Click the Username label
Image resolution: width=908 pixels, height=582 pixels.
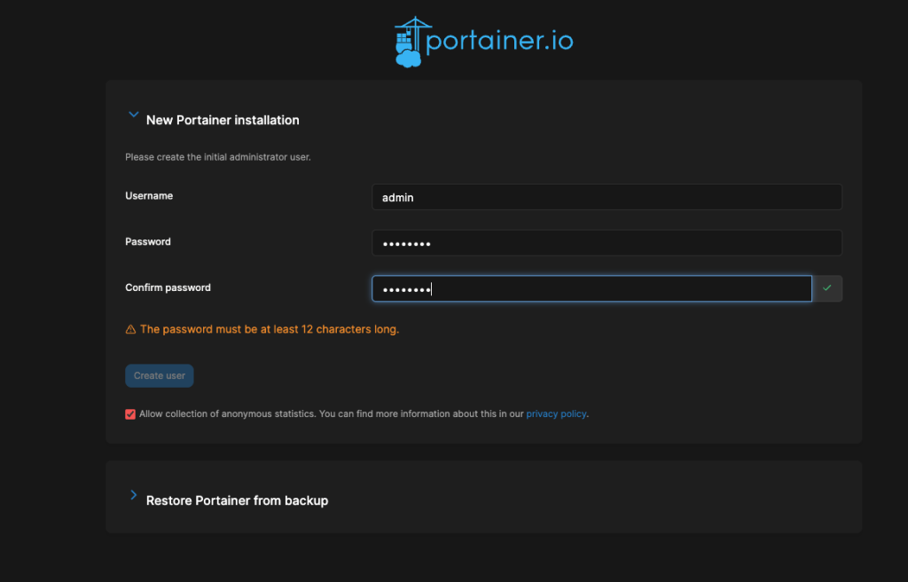pyautogui.click(x=149, y=196)
